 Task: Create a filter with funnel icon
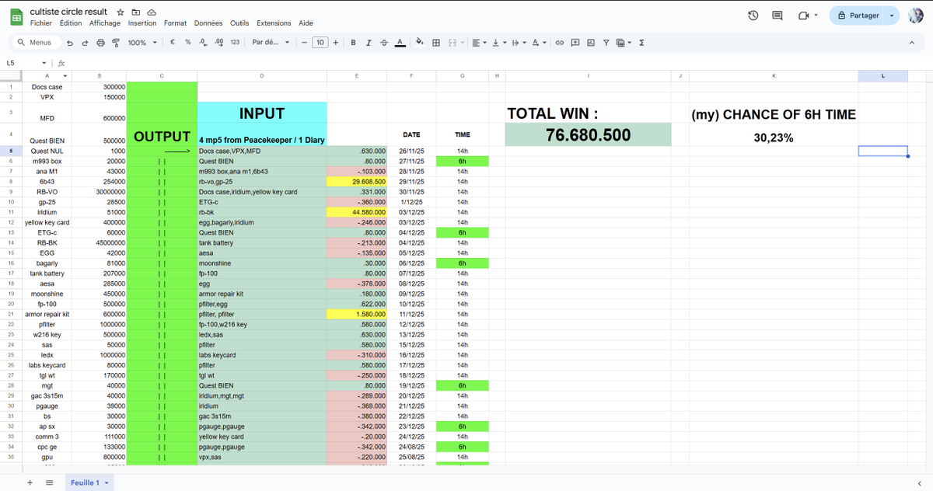(606, 43)
